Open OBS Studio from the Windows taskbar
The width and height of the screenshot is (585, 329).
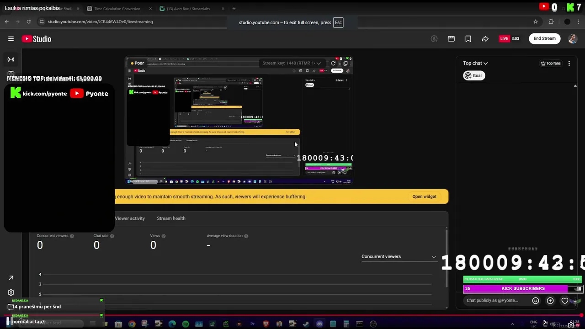373,324
